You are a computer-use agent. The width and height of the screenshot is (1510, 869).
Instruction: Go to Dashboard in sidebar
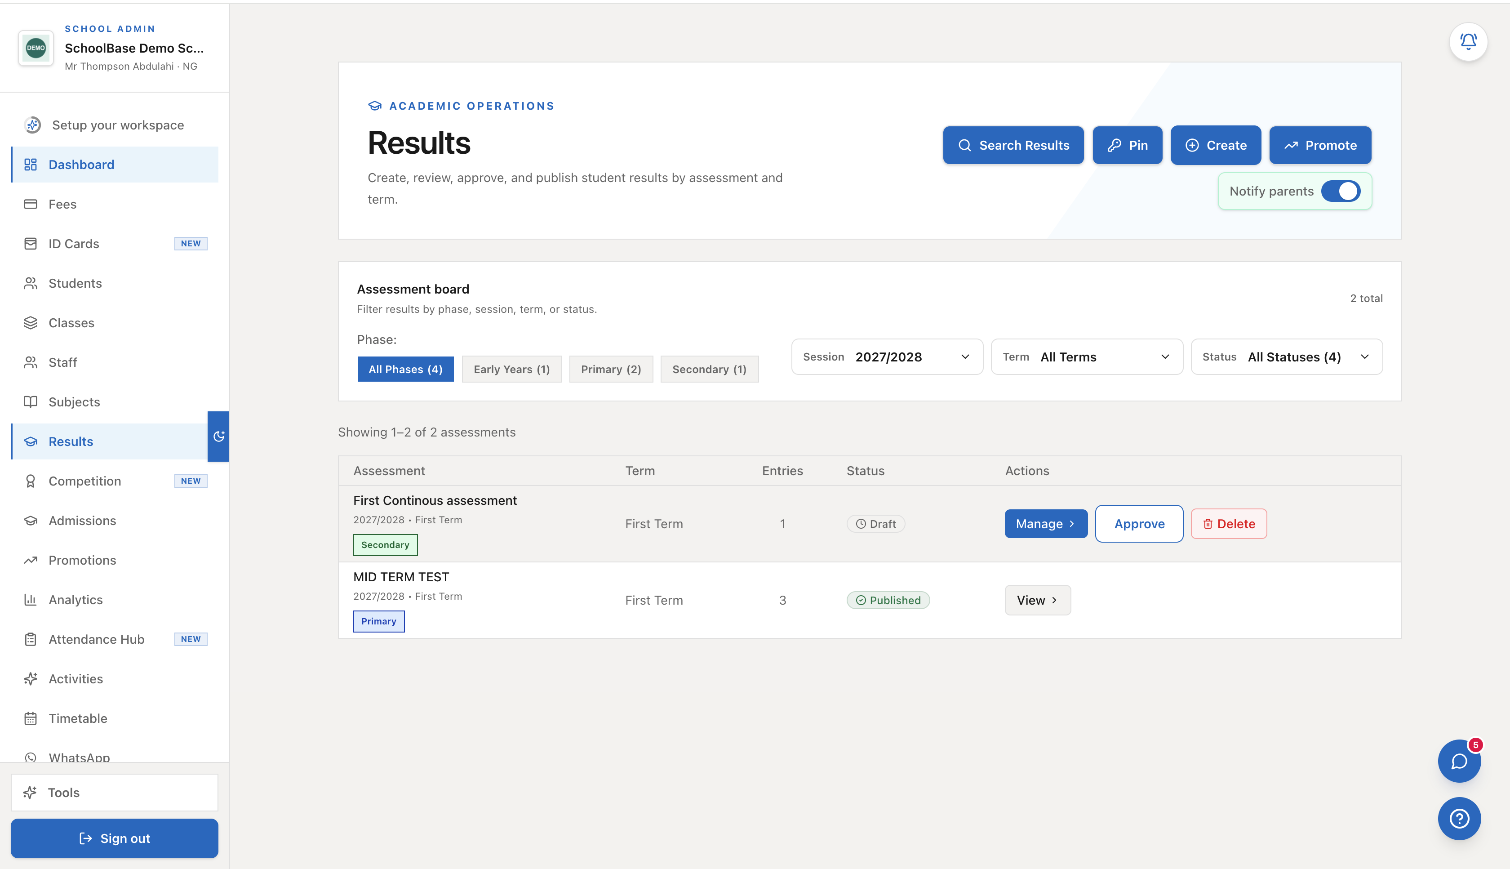click(115, 165)
